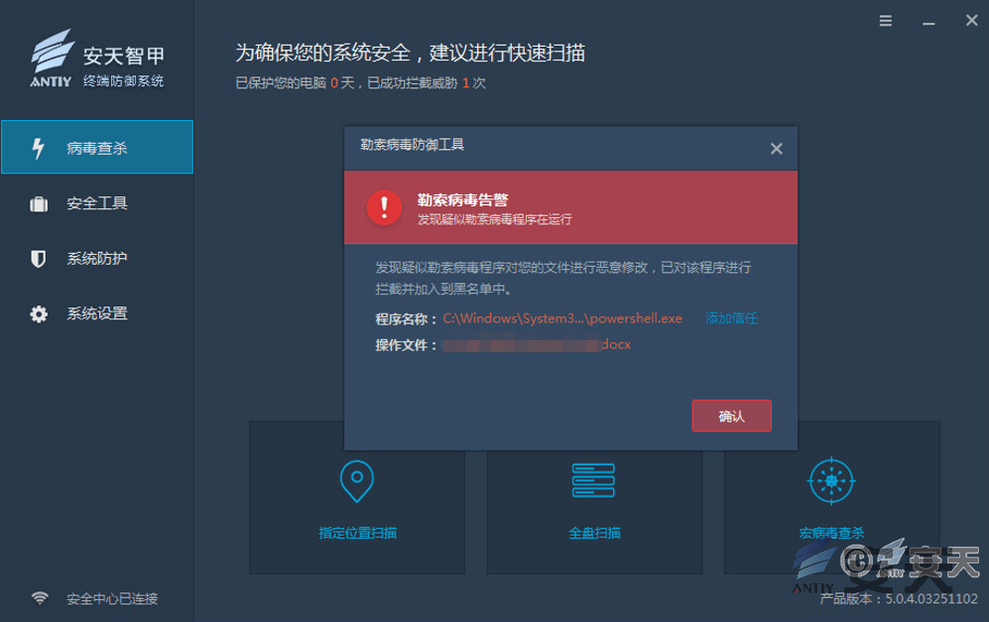Click the gear system settings icon
This screenshot has height=622, width=989.
click(x=39, y=313)
